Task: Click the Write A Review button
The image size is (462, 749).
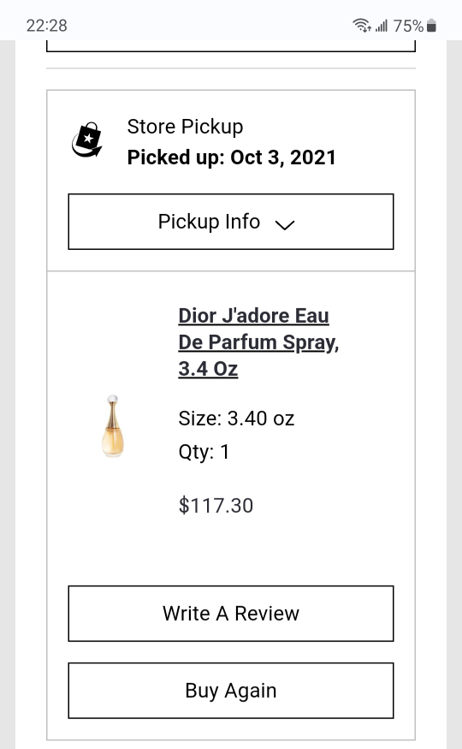Action: pos(231,614)
